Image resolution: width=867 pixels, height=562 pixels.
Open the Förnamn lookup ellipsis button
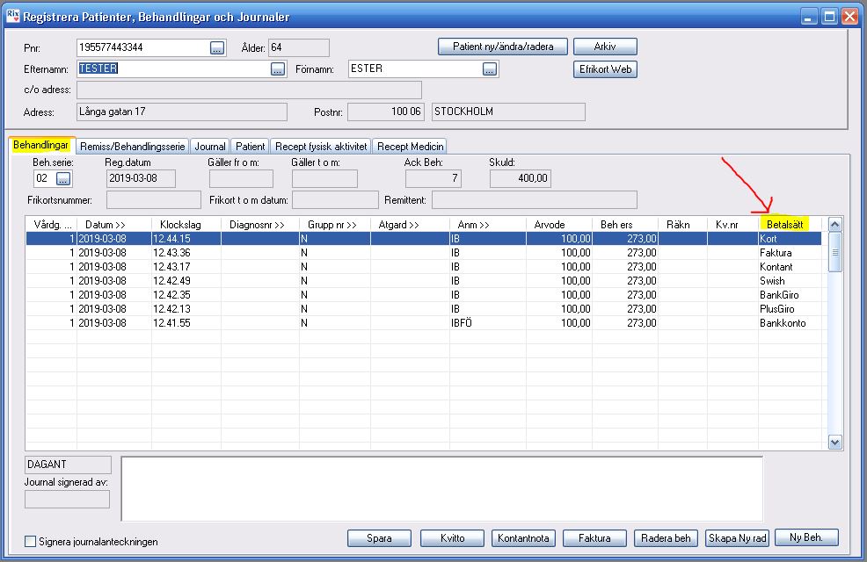(x=490, y=69)
